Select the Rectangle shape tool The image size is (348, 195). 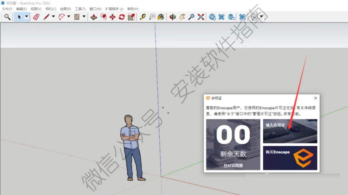(x=77, y=17)
